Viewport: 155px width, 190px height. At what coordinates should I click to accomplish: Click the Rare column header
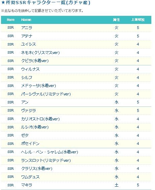tap(11, 20)
